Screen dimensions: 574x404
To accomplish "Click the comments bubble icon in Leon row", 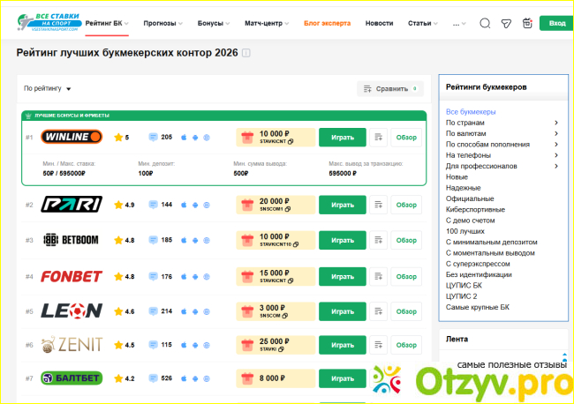I will point(153,311).
